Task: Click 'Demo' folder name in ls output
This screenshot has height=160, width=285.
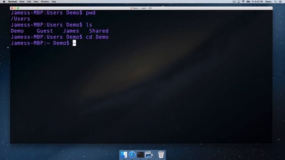Action: click(x=17, y=31)
